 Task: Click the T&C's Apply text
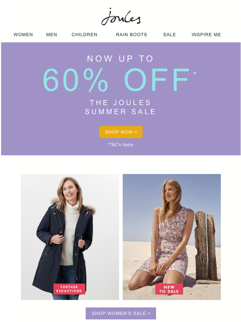[120, 145]
